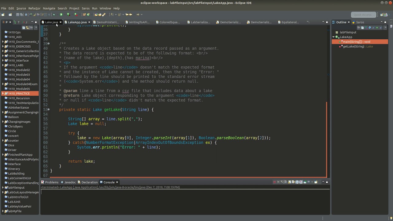
Task: Open the Run menu
Action: coord(95,8)
